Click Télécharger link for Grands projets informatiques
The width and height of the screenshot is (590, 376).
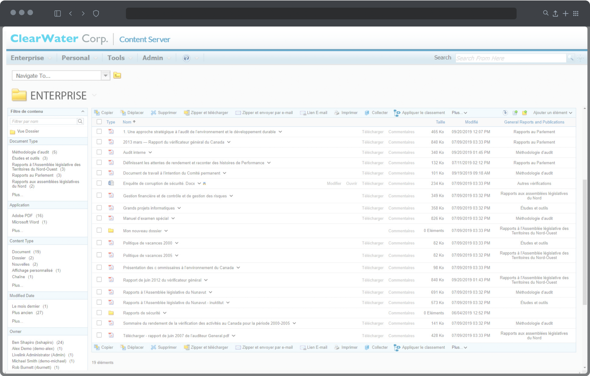click(372, 208)
